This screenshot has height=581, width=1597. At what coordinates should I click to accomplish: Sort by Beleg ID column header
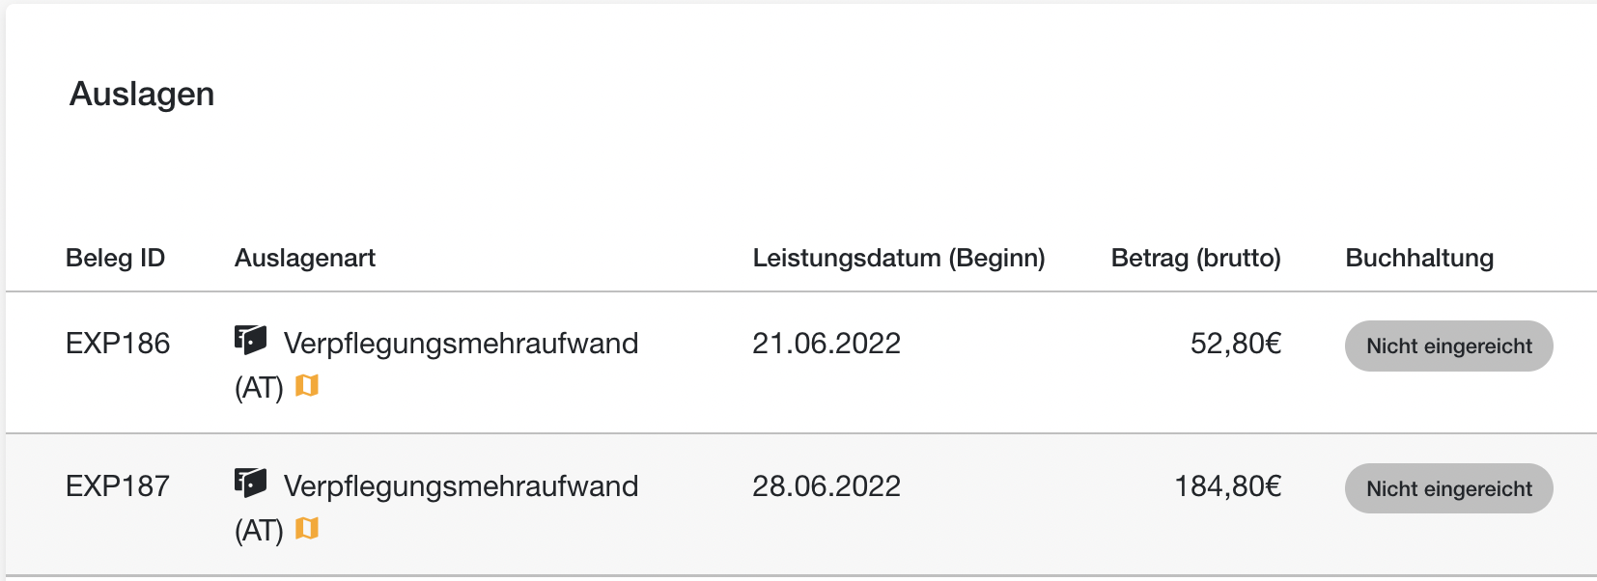[115, 258]
